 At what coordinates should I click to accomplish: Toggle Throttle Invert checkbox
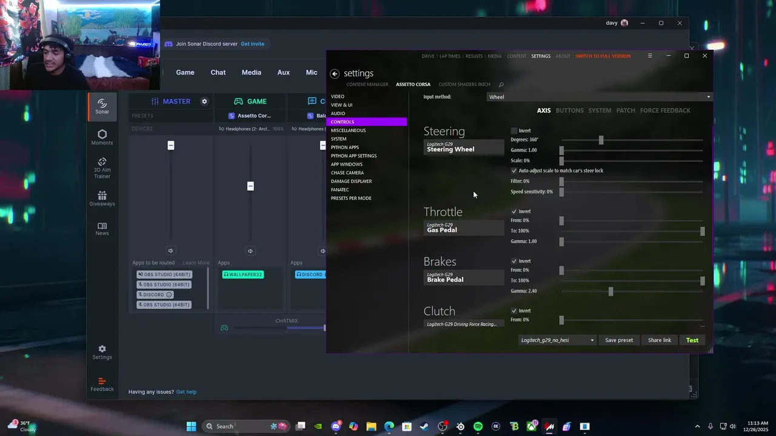pos(514,211)
